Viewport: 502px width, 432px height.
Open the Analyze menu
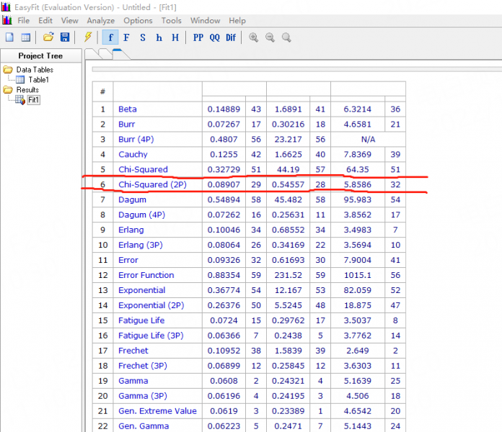[100, 21]
